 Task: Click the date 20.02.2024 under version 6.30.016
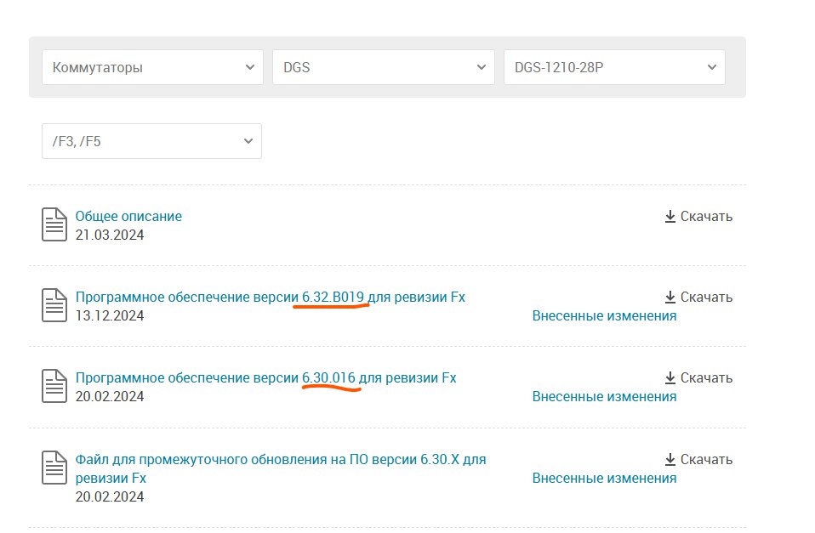(110, 396)
